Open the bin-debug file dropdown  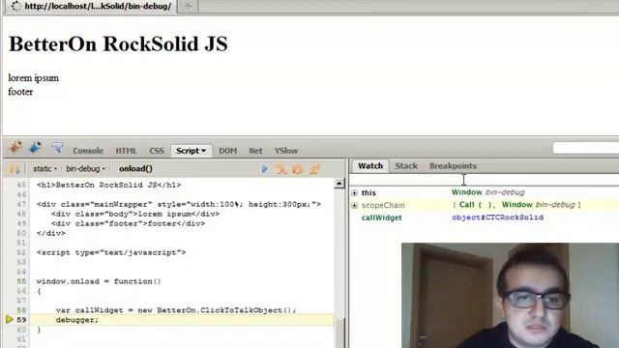pos(85,168)
